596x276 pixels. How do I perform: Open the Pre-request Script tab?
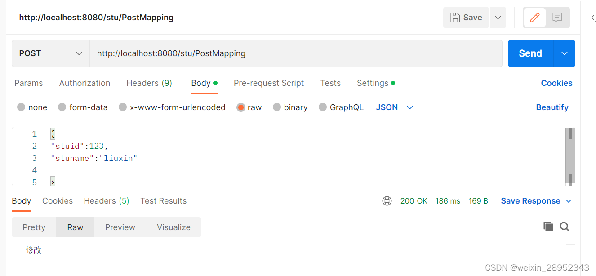(269, 83)
